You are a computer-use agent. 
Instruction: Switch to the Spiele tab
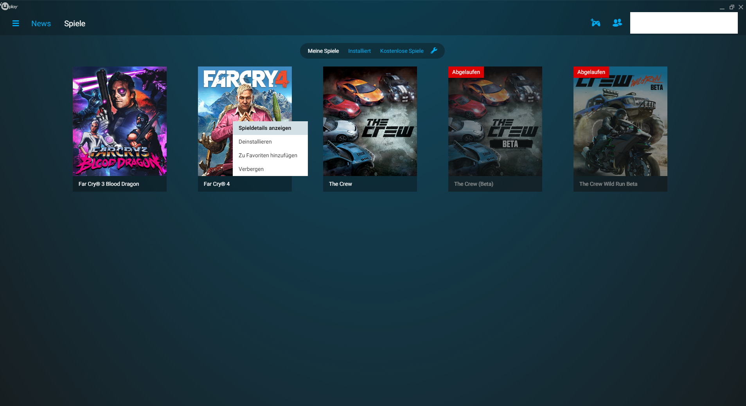(75, 23)
